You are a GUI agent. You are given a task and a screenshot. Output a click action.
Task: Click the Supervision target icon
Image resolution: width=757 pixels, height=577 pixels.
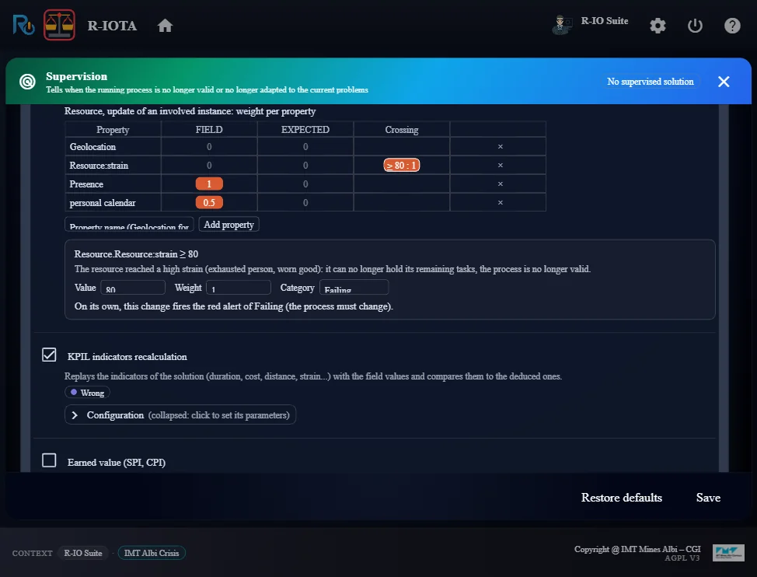click(27, 82)
